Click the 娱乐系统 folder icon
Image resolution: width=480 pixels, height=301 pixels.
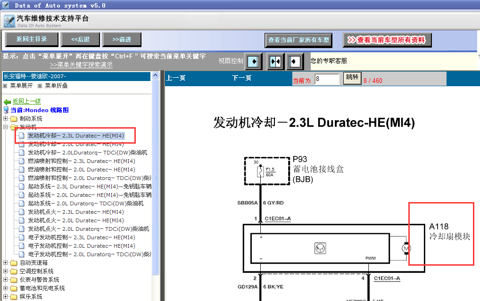click(x=14, y=297)
